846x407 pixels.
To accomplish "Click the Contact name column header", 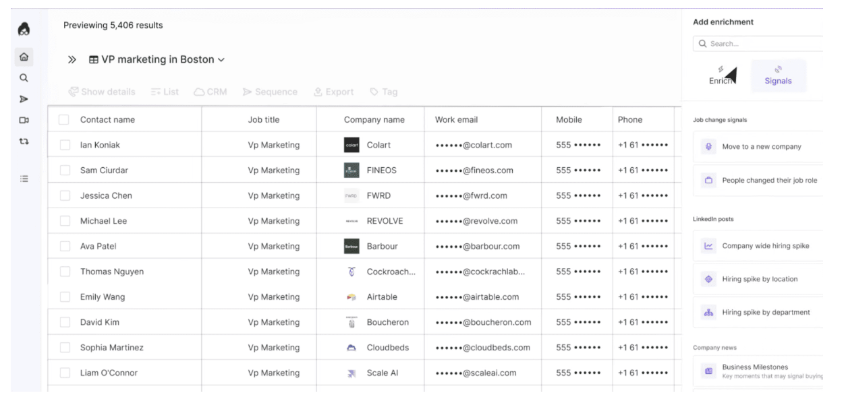I will (107, 120).
